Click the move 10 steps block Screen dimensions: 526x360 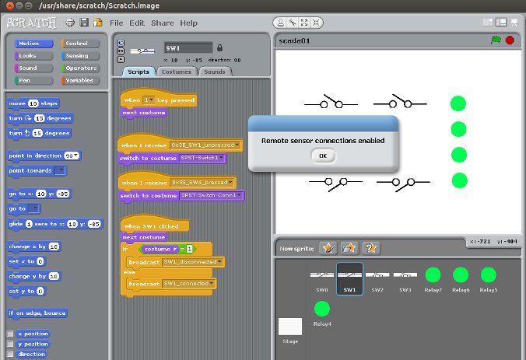(33, 103)
